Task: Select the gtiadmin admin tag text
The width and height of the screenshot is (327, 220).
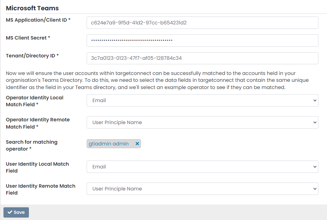Action: coord(109,144)
